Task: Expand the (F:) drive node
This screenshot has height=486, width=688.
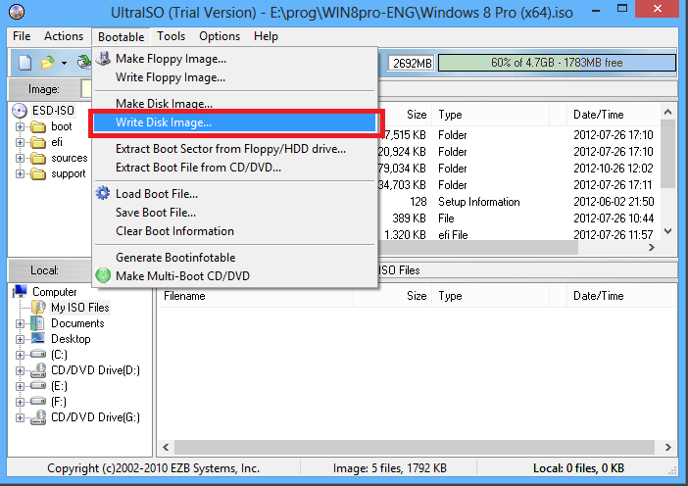Action: pyautogui.click(x=20, y=402)
